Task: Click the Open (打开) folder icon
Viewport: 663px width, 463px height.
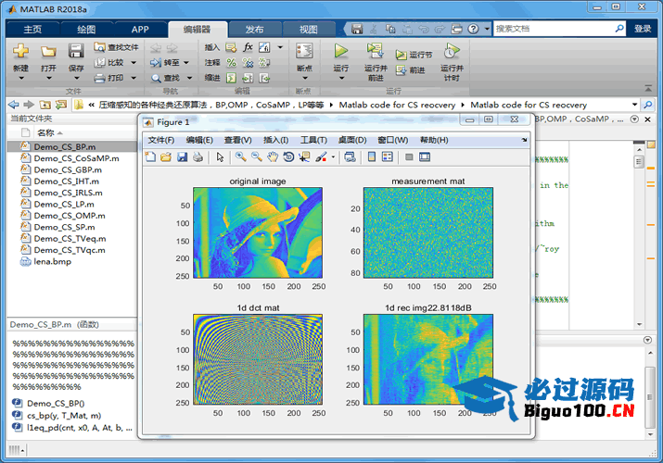Action: [x=48, y=52]
